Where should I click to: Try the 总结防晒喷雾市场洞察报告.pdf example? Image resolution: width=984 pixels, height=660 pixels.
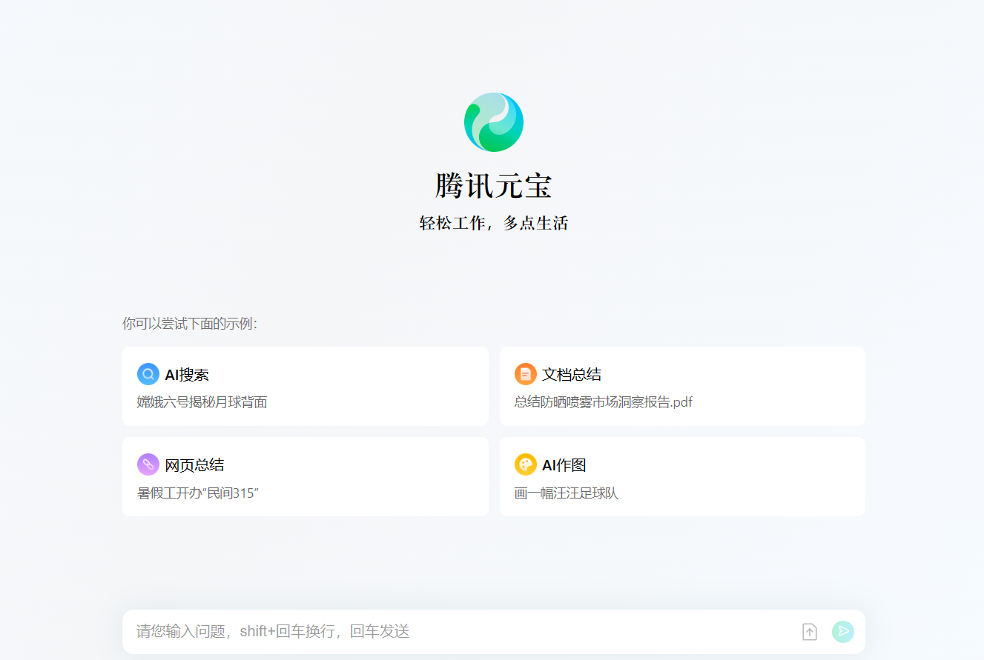click(603, 402)
